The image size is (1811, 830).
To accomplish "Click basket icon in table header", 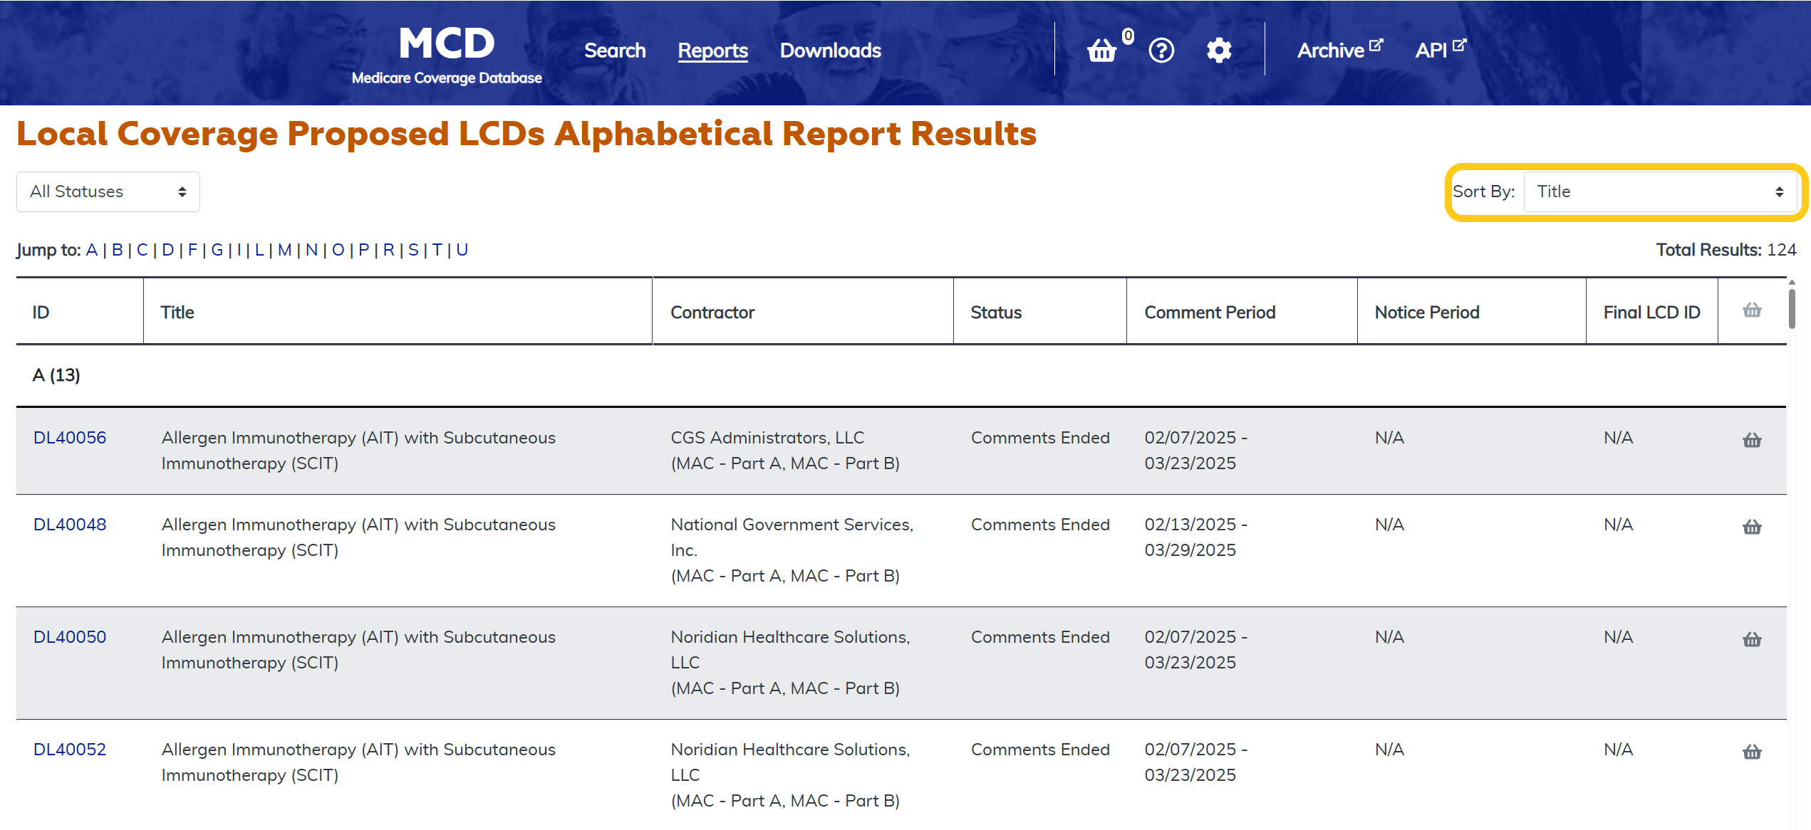I will coord(1752,310).
